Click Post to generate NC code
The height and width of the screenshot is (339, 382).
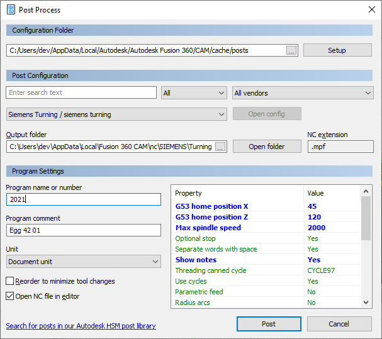(269, 324)
